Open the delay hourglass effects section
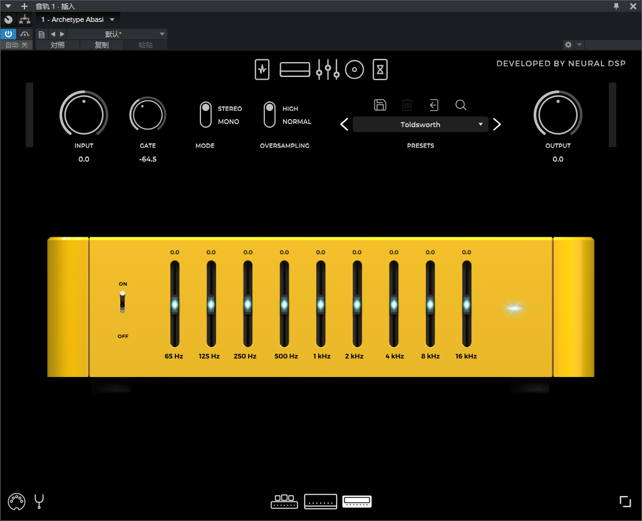642x521 pixels. 380,70
